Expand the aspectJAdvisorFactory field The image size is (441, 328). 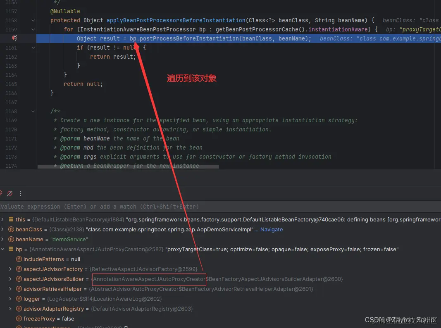click(10, 269)
